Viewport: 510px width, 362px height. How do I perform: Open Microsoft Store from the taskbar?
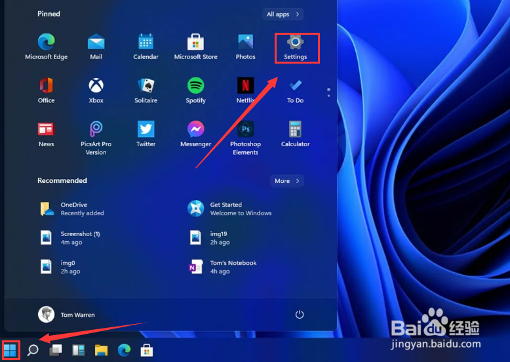(147, 350)
